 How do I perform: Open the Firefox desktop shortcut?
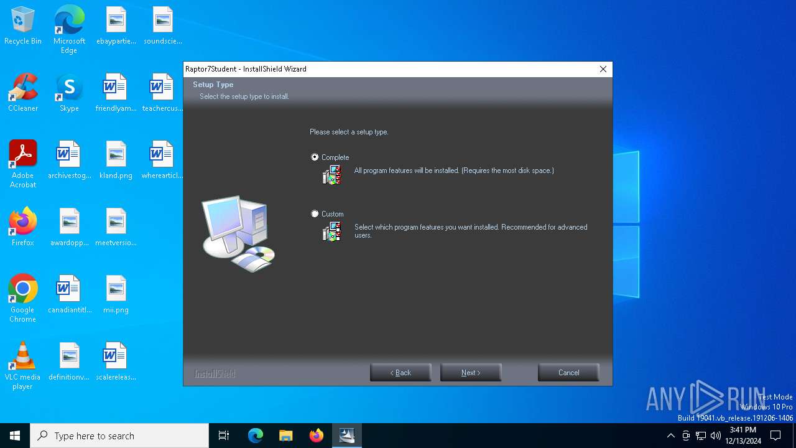tap(23, 228)
